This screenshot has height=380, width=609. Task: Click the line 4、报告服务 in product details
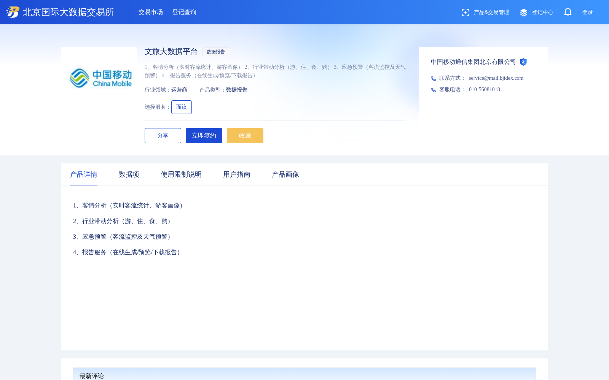click(x=128, y=252)
